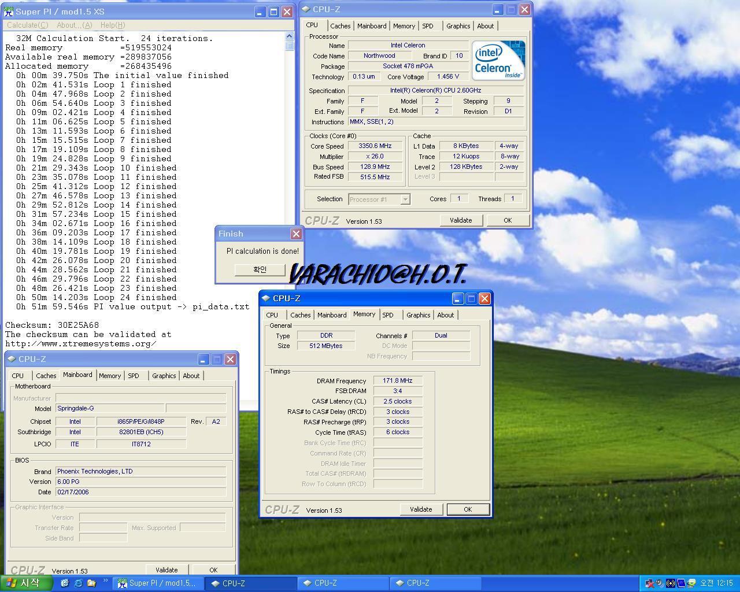Select About tab in top CPU-Z window

point(485,26)
